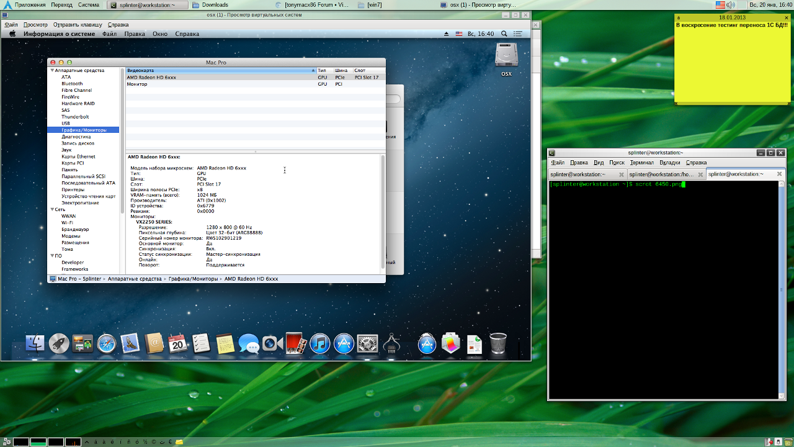This screenshot has width=794, height=447.
Task: Launch Safari compass icon in dock
Action: click(106, 343)
